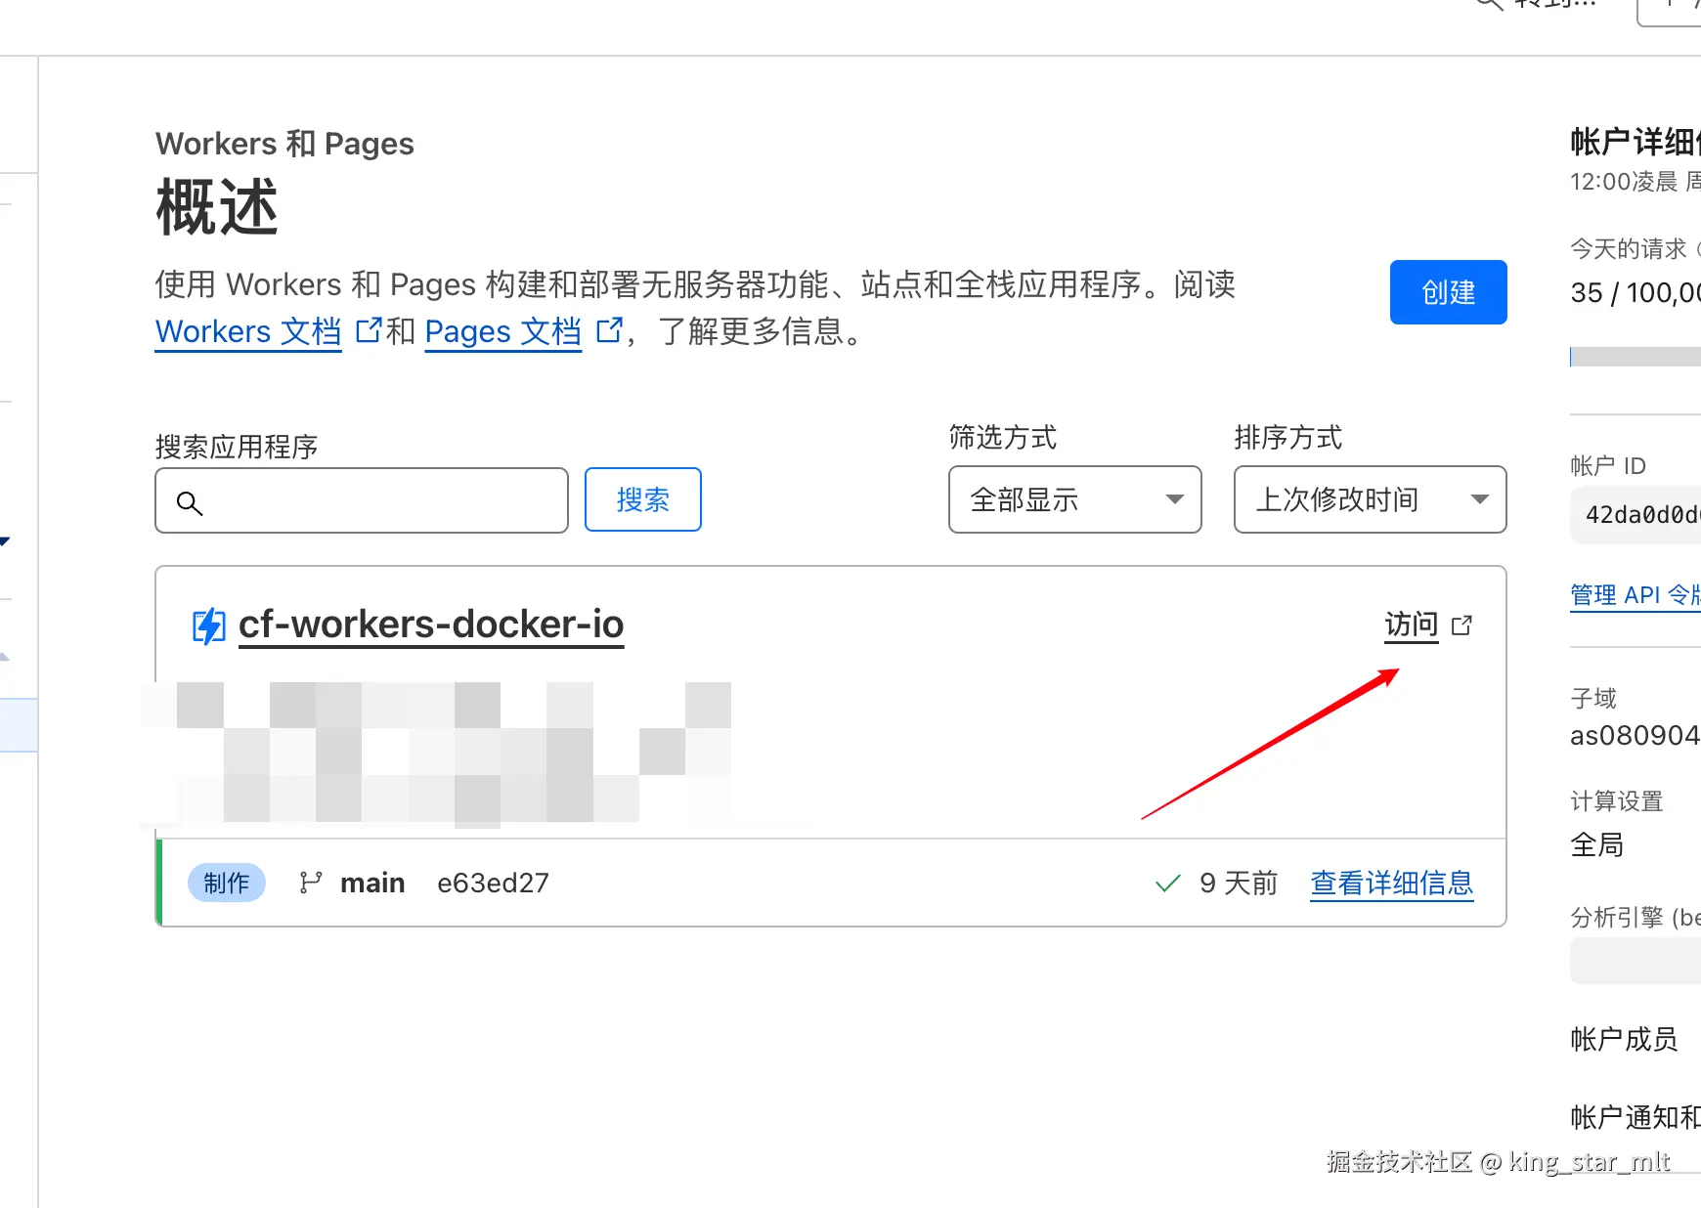
Task: Click the blue 创建 button
Action: [x=1448, y=292]
